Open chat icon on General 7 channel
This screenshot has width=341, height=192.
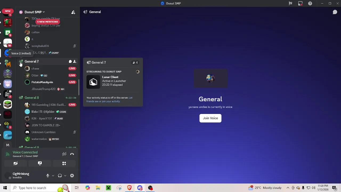pyautogui.click(x=70, y=62)
